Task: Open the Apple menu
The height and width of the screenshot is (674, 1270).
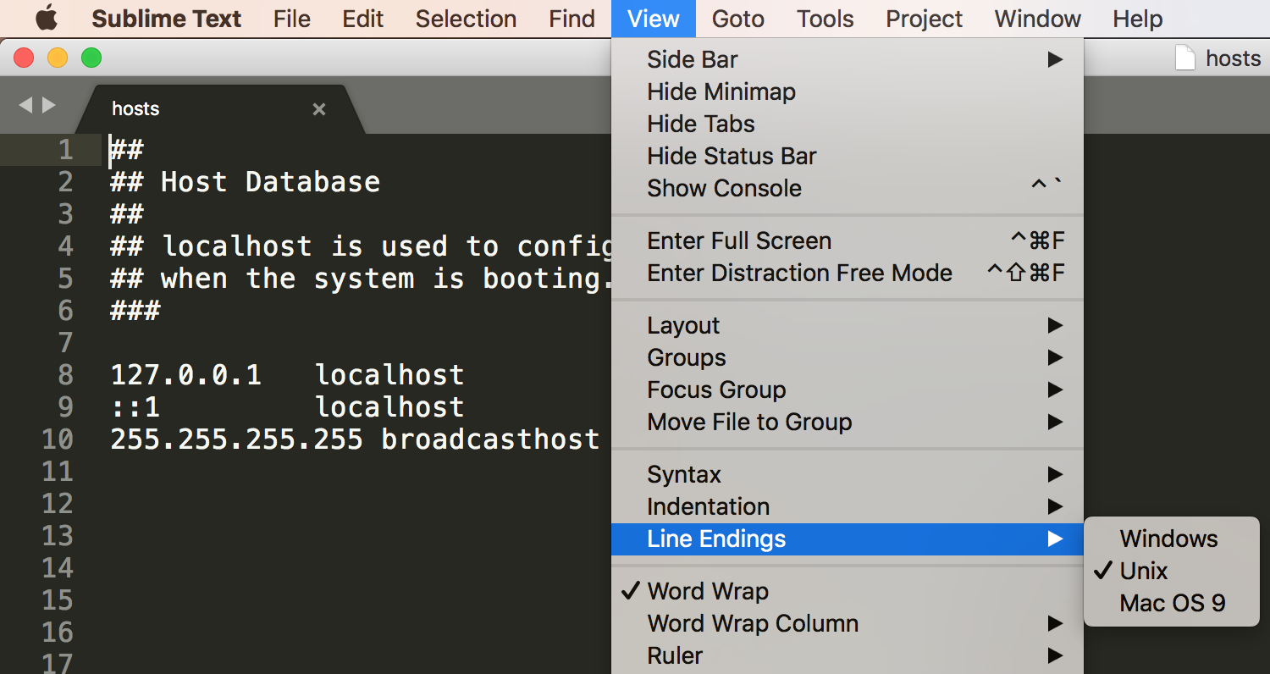Action: point(46,18)
